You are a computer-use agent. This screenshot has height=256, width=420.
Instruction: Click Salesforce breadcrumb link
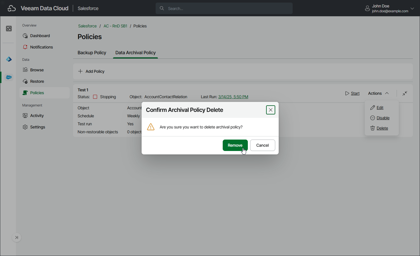click(87, 26)
